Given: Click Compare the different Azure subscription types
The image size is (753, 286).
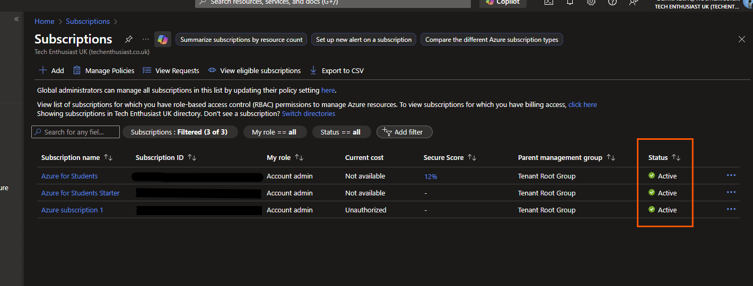Looking at the screenshot, I should click(x=492, y=40).
